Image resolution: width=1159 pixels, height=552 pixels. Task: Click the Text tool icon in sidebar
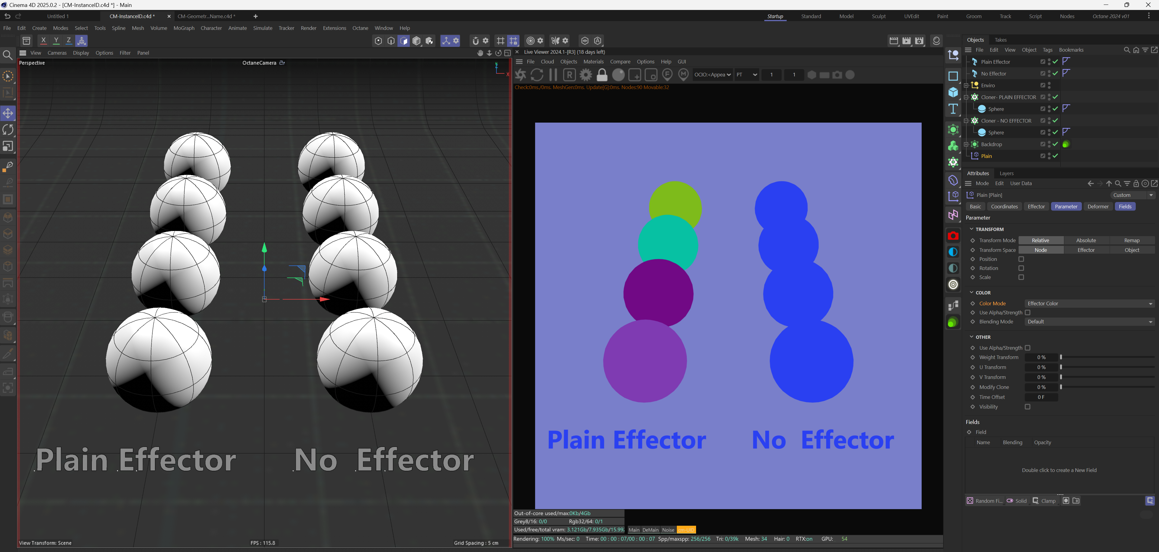click(953, 109)
